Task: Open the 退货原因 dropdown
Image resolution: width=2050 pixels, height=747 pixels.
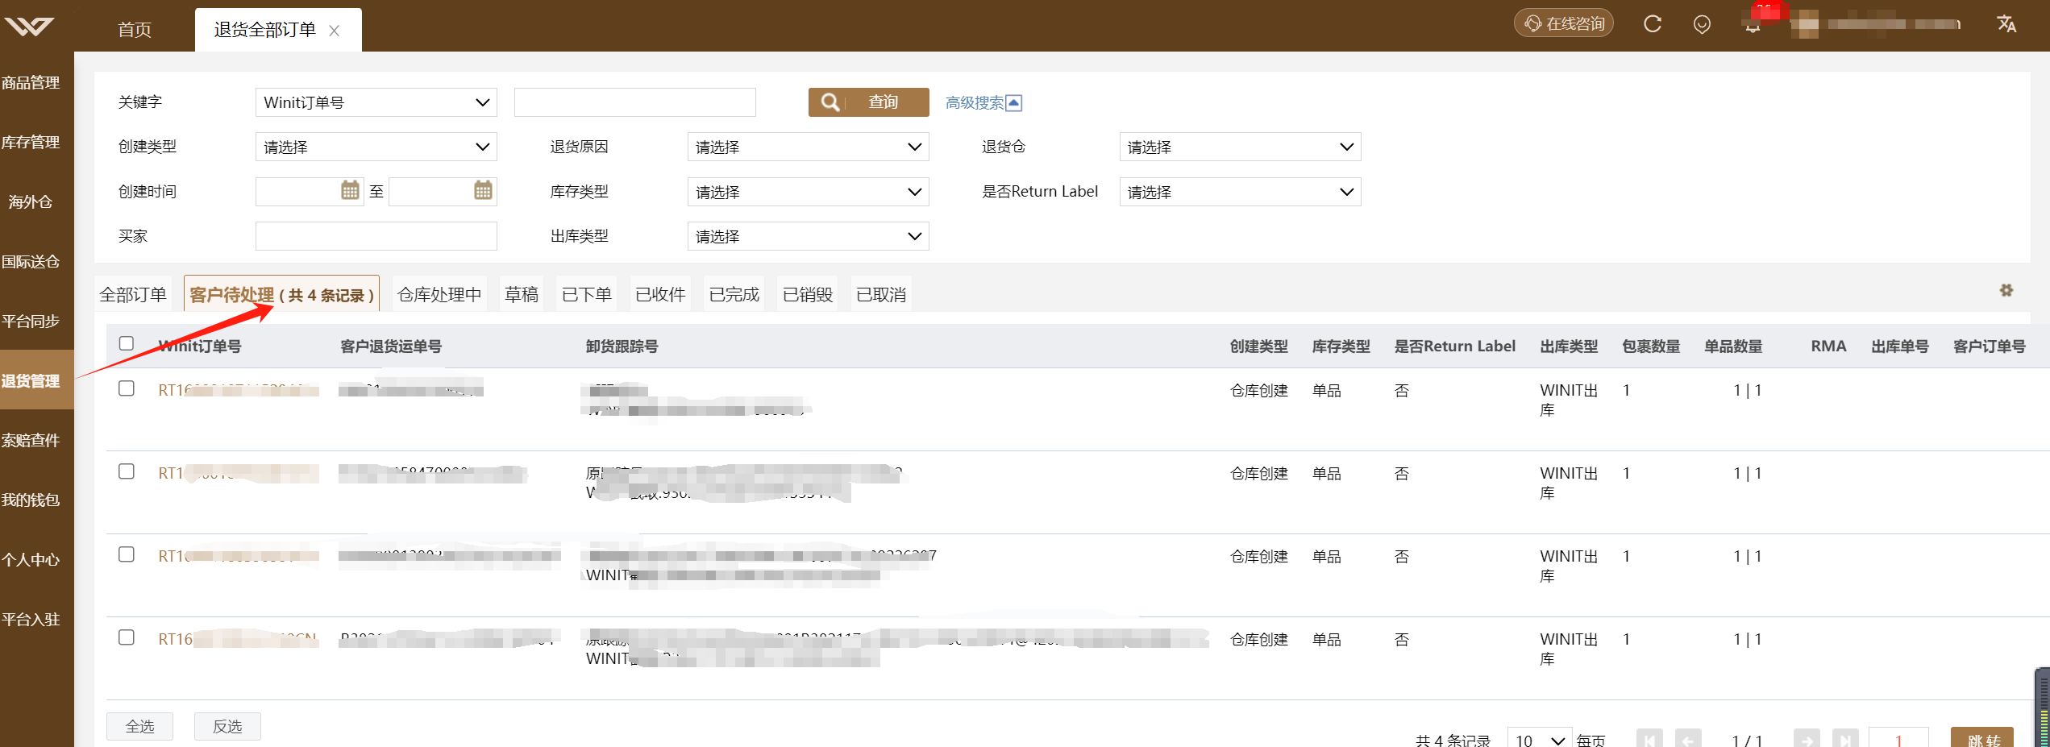Action: 809,147
